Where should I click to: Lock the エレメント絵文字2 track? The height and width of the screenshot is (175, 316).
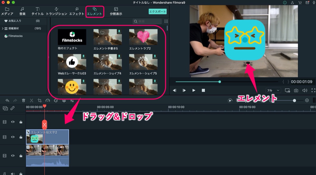point(21,137)
